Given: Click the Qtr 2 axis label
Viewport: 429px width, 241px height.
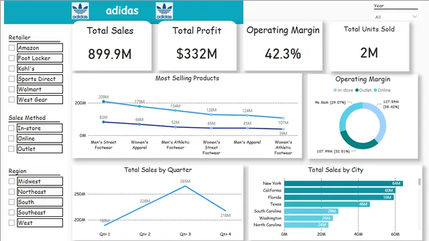Looking at the screenshot, I should click(x=145, y=234).
